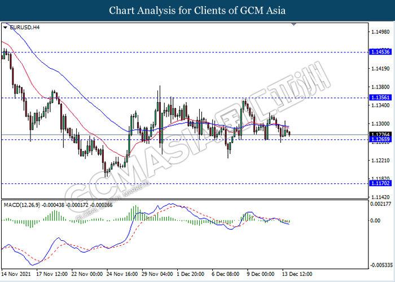Click the MACD -0.005335 scale value

(x=381, y=265)
